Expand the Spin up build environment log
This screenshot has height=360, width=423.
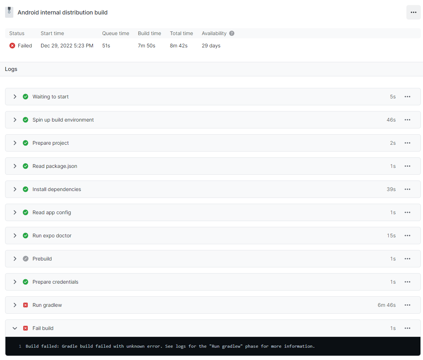point(15,120)
